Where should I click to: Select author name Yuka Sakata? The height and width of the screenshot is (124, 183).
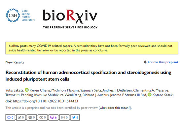[x=15, y=90]
